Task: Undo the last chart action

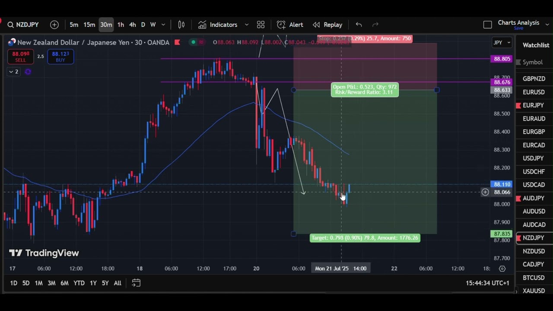Action: pyautogui.click(x=359, y=25)
